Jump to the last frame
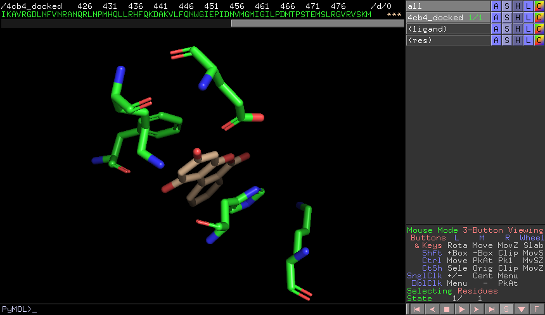This screenshot has width=545, height=315. coord(492,309)
